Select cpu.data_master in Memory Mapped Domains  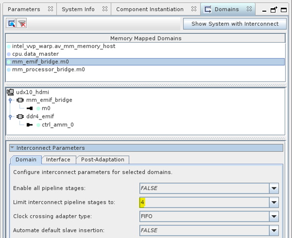click(30, 54)
